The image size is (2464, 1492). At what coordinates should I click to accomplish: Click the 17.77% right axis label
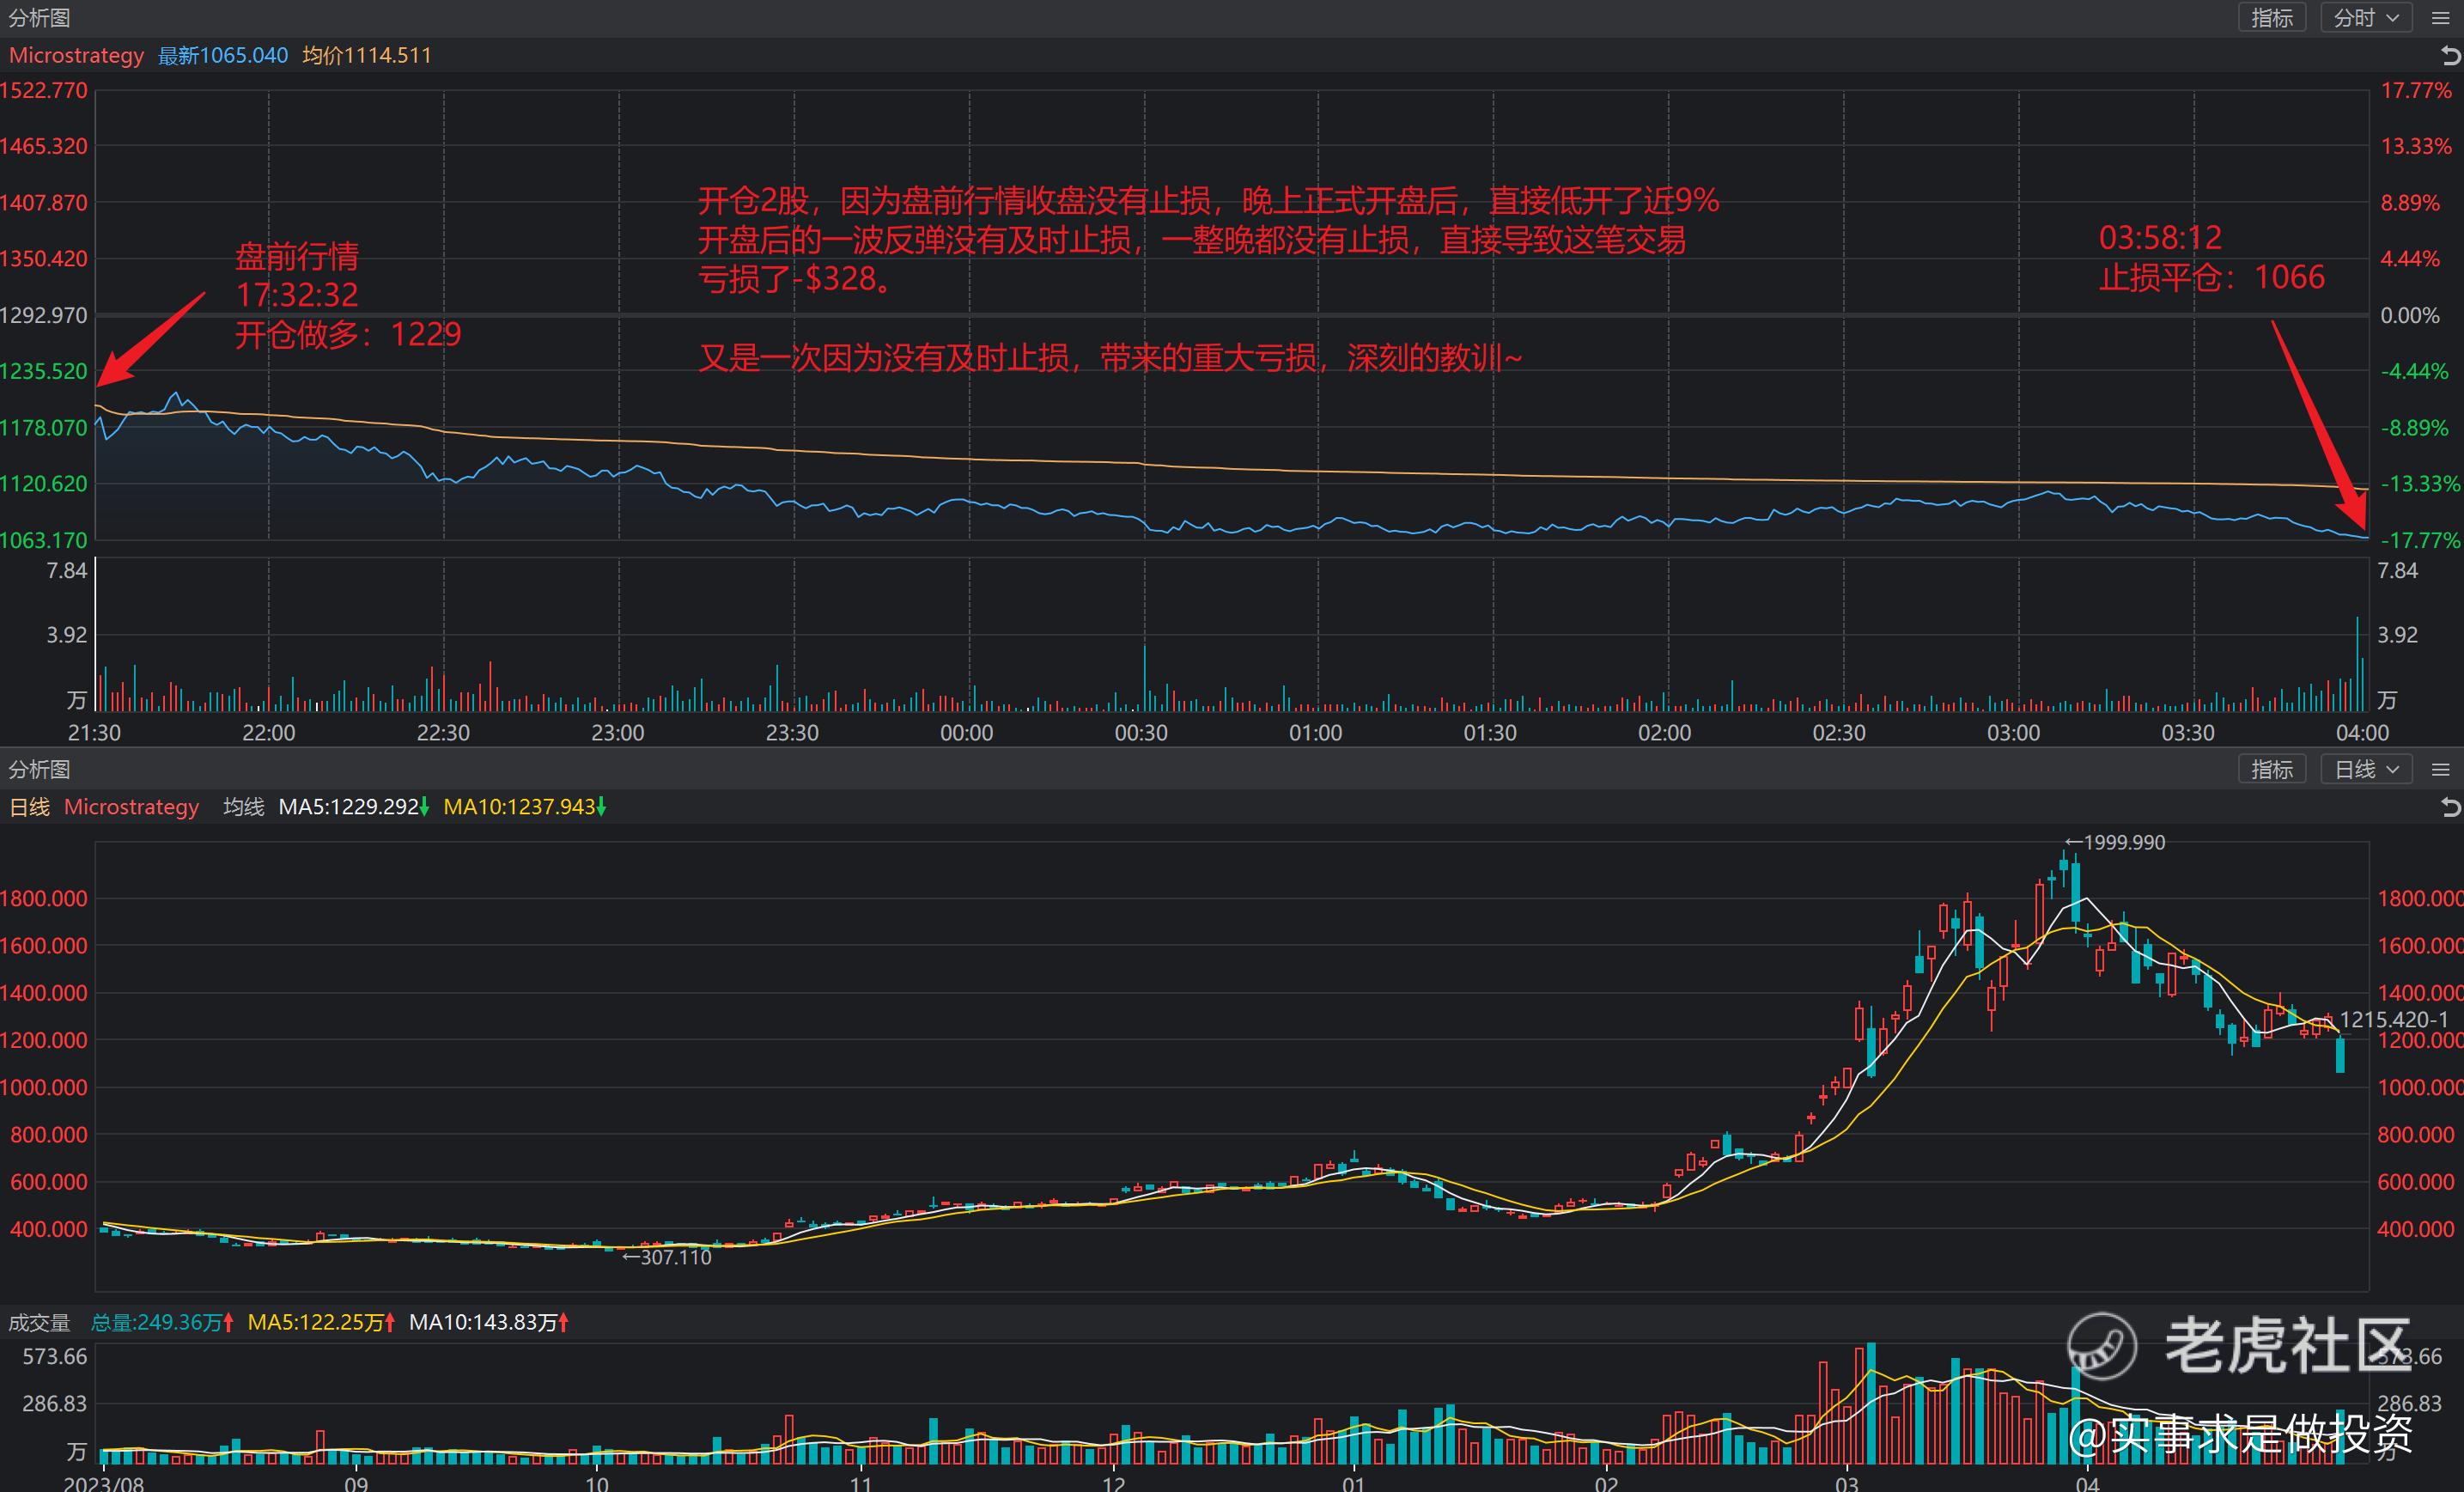point(2416,90)
